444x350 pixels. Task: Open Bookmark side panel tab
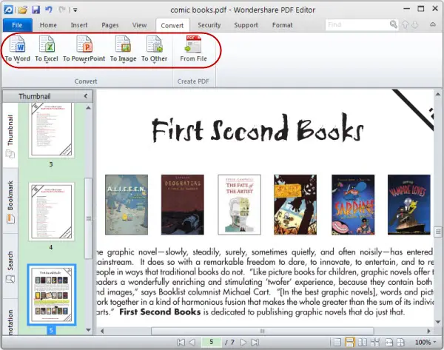[10, 201]
